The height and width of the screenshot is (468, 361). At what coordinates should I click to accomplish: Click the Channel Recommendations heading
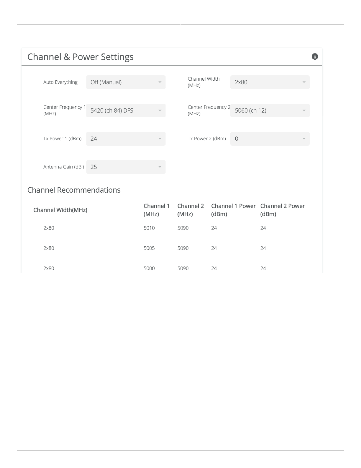(74, 190)
